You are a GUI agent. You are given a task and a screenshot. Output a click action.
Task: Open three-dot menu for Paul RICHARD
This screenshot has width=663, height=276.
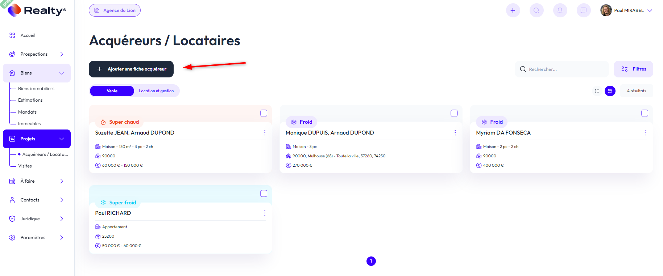coord(265,213)
